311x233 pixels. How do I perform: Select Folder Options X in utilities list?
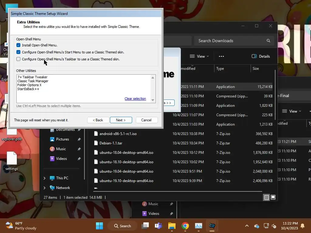click(x=29, y=85)
